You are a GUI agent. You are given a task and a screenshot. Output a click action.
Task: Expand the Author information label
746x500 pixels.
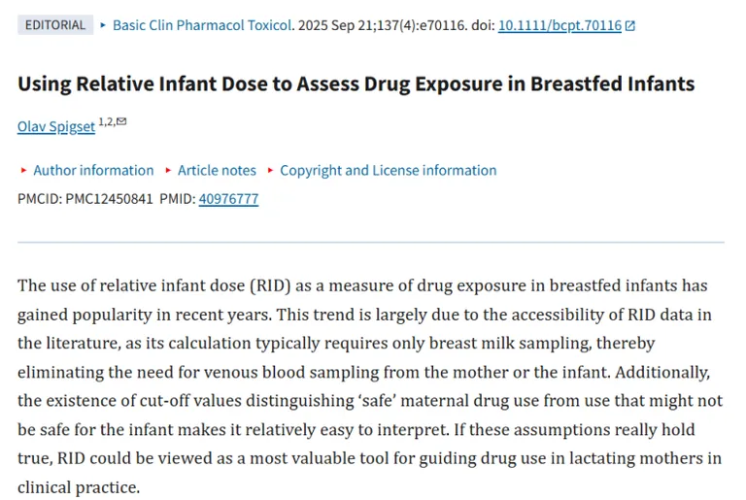tap(93, 170)
